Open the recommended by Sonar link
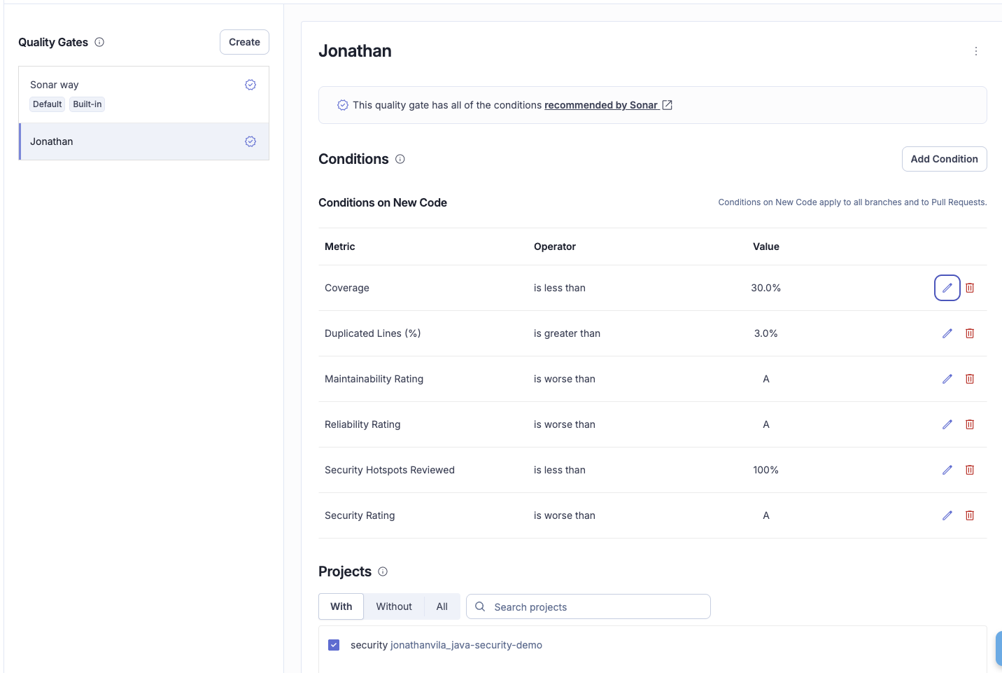This screenshot has height=673, width=1002. coord(601,105)
